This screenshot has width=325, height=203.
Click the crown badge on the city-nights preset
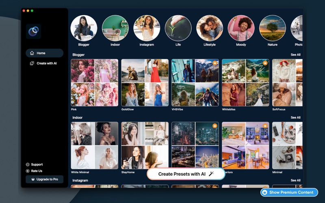point(215,126)
